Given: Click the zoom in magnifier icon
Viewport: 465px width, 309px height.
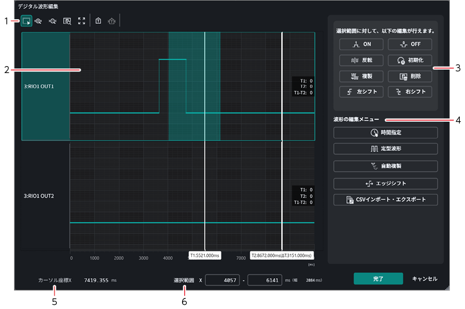Looking at the screenshot, I should pos(38,21).
